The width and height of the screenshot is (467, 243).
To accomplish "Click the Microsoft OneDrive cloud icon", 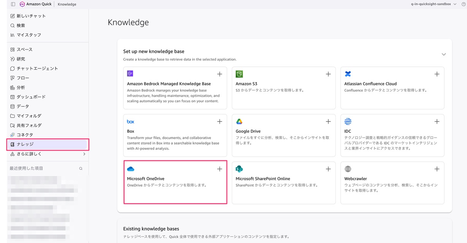I will (x=130, y=169).
